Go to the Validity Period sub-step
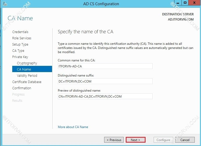This screenshot has width=201, height=146. click(27, 76)
